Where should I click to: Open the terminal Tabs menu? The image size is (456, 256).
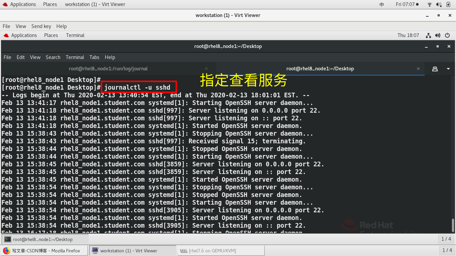pos(94,57)
